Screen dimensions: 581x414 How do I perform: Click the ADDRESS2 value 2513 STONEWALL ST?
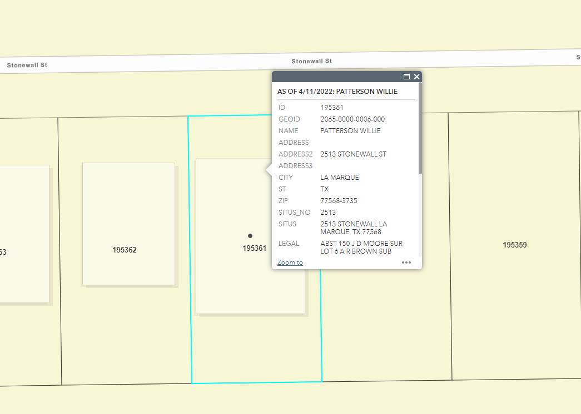pyautogui.click(x=353, y=154)
